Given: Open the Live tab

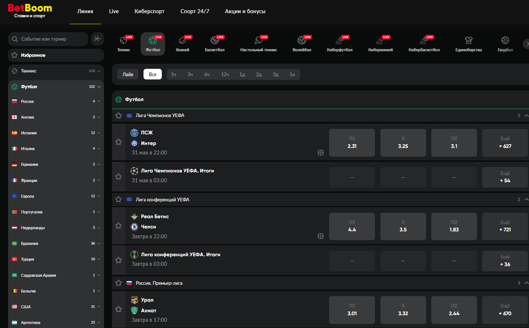Looking at the screenshot, I should point(114,11).
